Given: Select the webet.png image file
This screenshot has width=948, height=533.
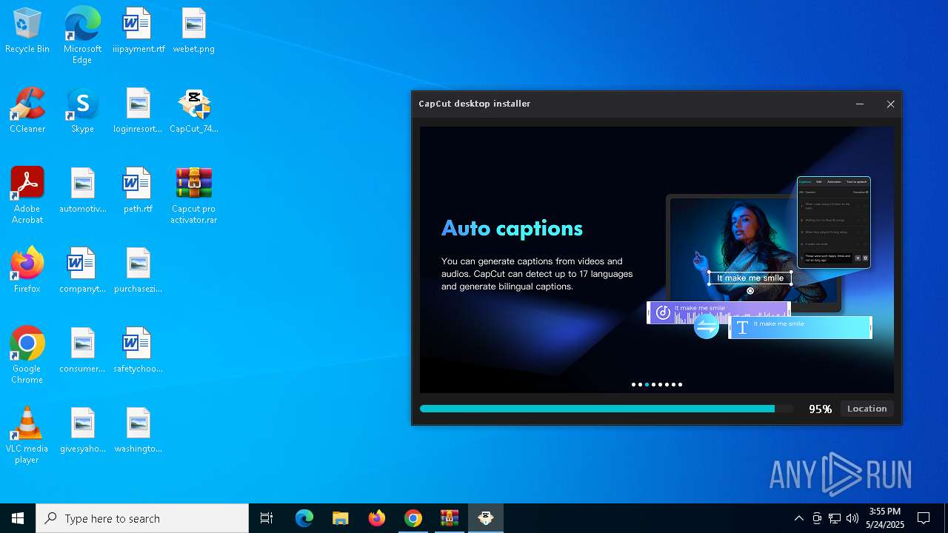Looking at the screenshot, I should coord(193,30).
